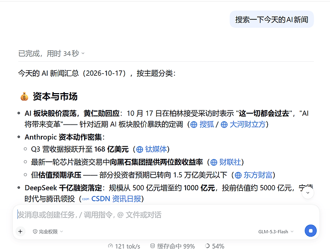Screen dimensions: 330x249
Task: Click the DeepSeek 千亿融资落定 bullet text
Action: click(x=63, y=188)
